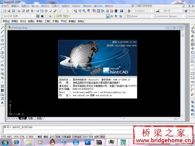This screenshot has width=195, height=146.
Task: Open the Help question mark icon
Action: point(121,11)
